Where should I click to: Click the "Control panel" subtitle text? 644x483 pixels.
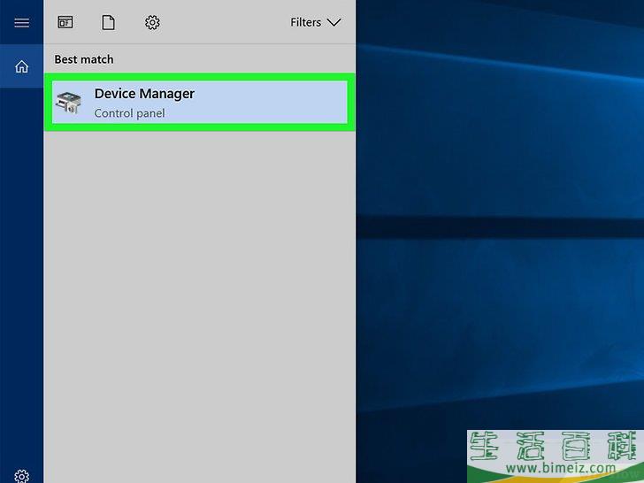click(x=129, y=113)
